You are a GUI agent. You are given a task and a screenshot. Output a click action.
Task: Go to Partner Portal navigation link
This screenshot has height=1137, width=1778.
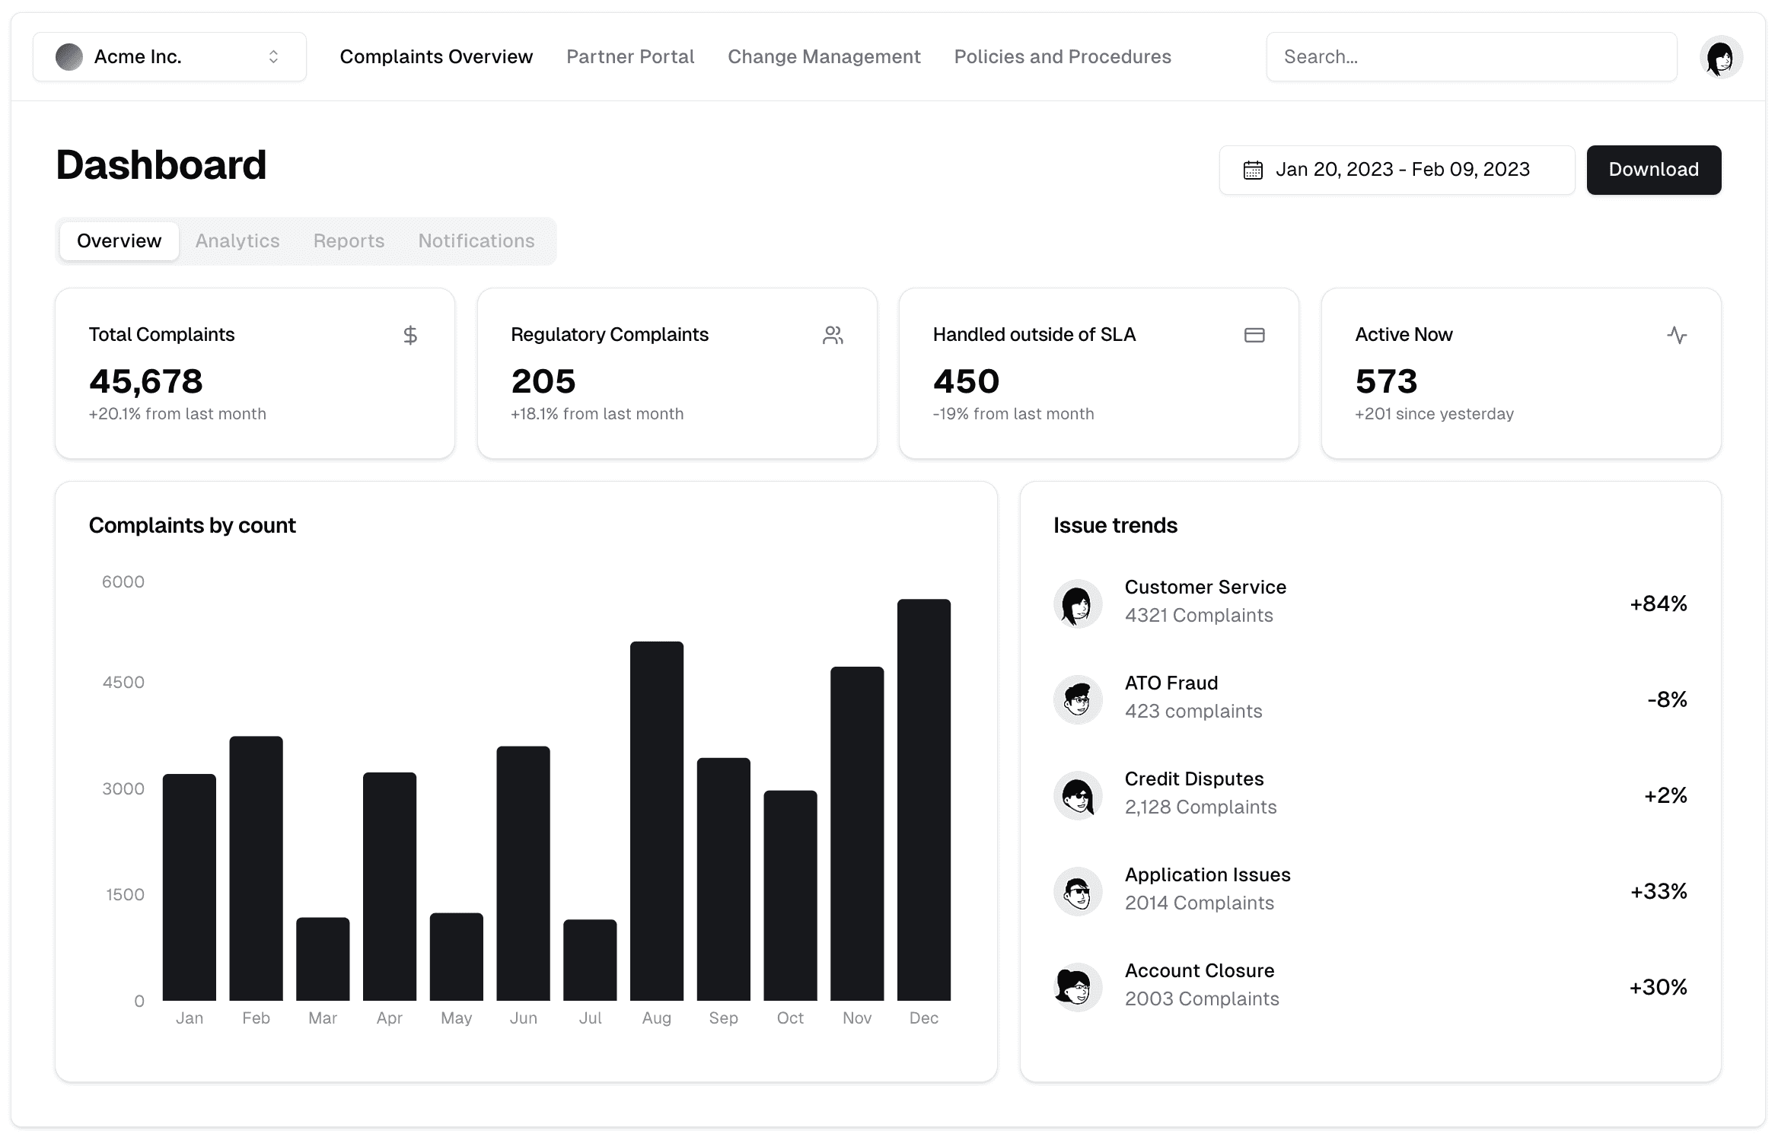click(x=630, y=57)
